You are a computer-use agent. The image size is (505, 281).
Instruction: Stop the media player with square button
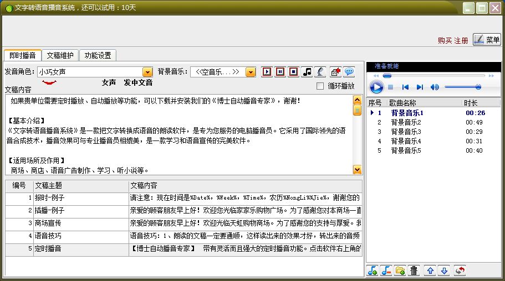click(390, 87)
